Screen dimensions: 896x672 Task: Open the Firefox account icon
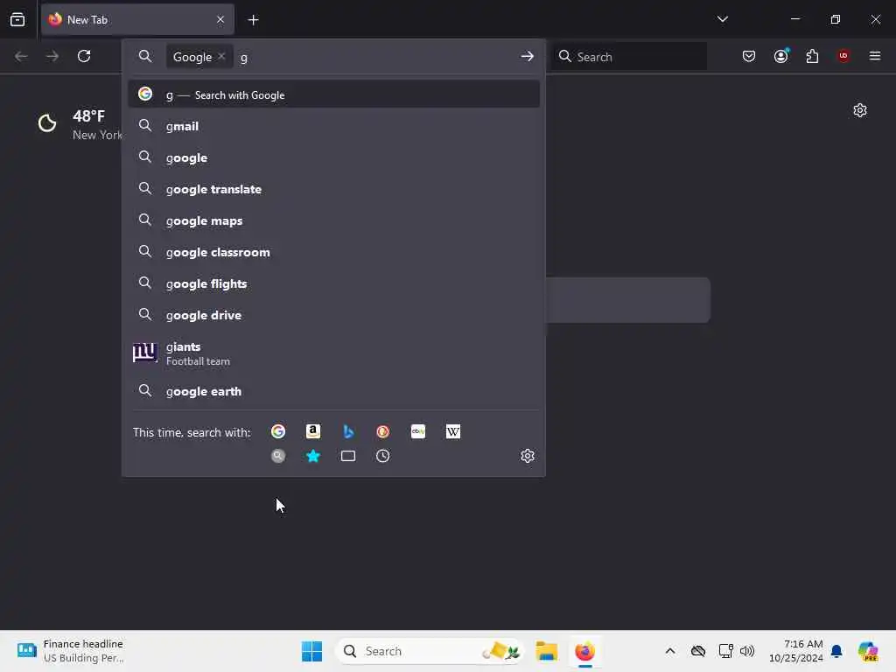coord(781,56)
